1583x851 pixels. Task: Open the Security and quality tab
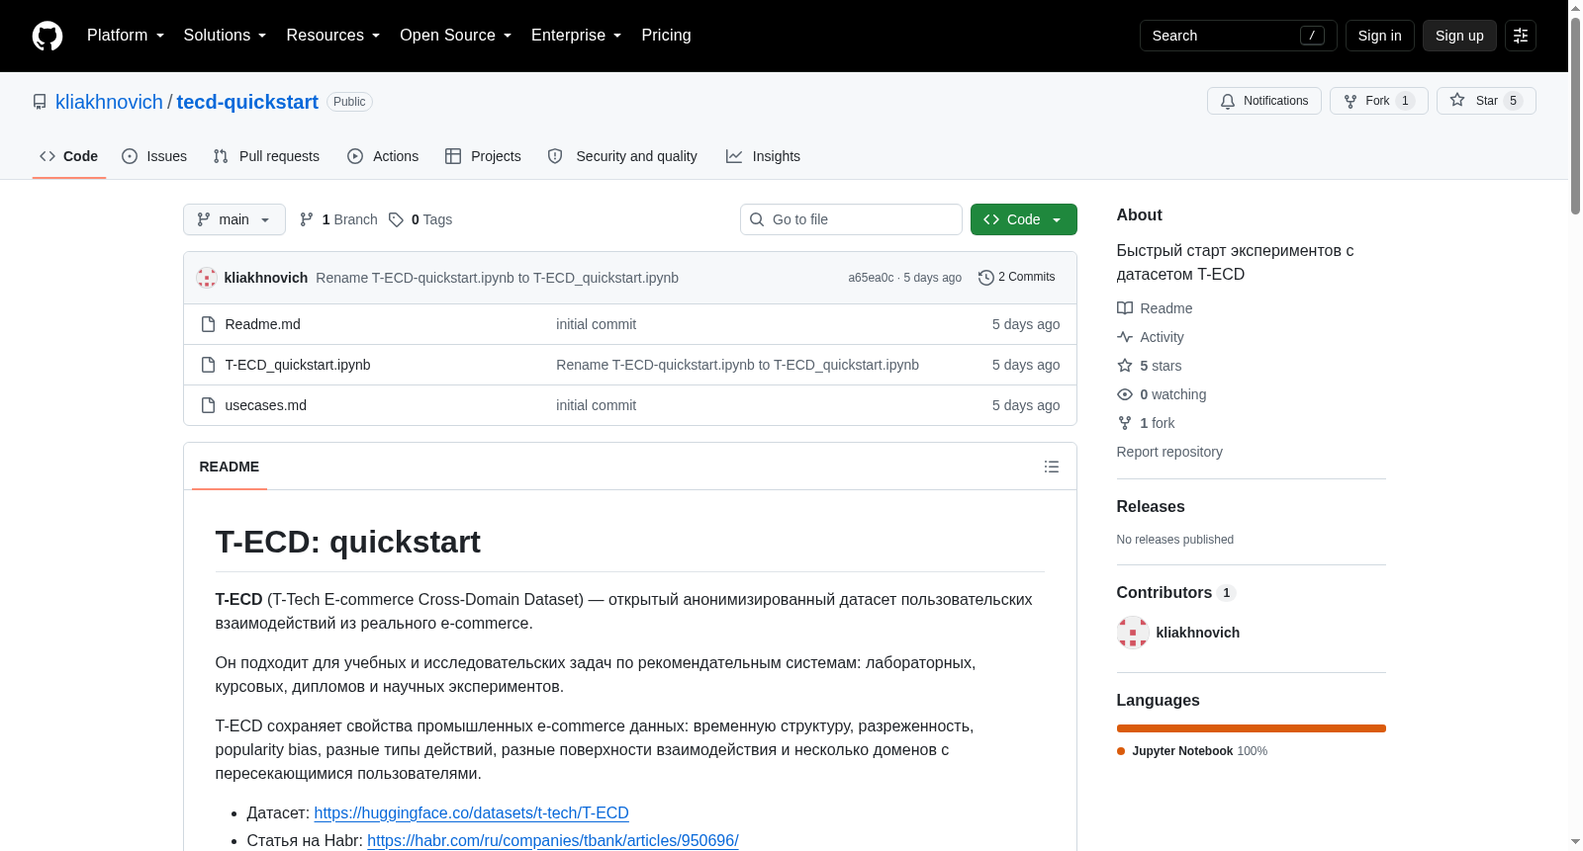(x=622, y=156)
